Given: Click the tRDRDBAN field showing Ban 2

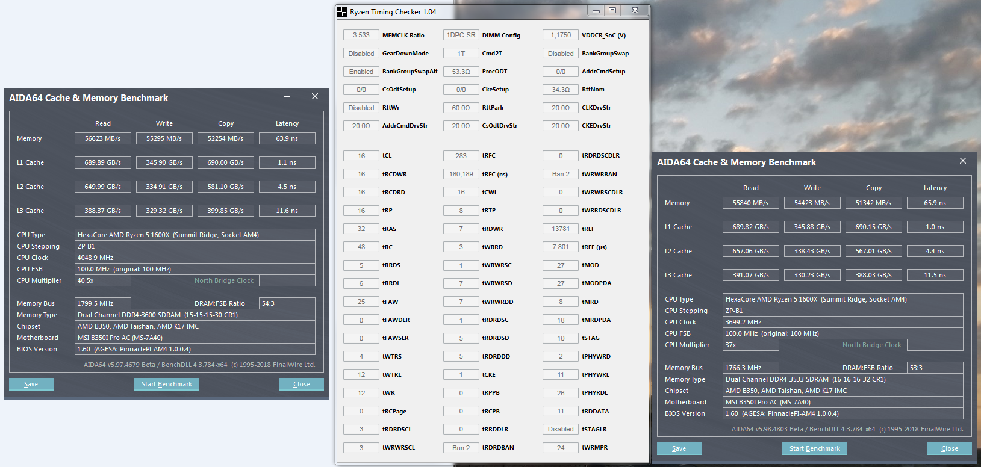Looking at the screenshot, I should pyautogui.click(x=461, y=447).
